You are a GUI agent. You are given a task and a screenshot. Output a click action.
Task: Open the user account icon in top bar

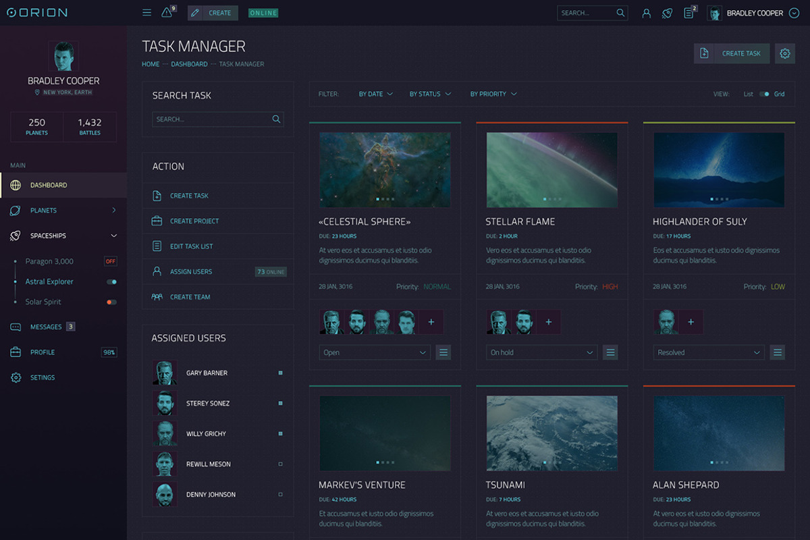646,13
